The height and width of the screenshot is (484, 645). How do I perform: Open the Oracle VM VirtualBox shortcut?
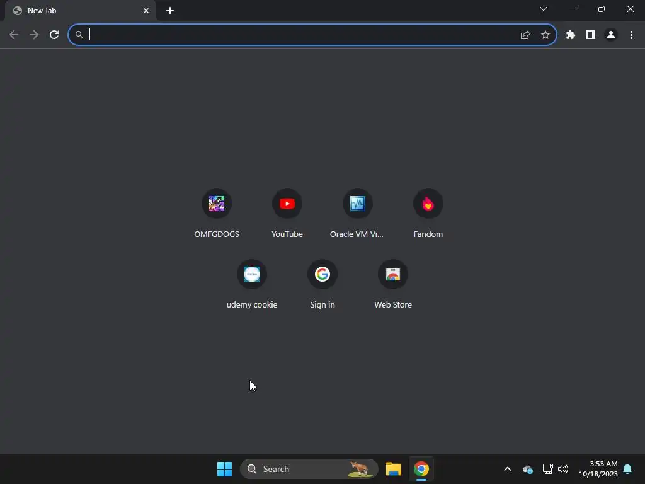357,214
